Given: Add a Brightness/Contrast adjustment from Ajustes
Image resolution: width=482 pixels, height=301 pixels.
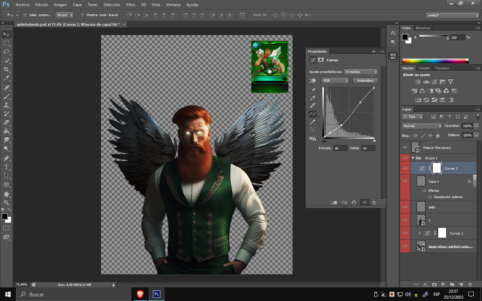Looking at the screenshot, I should coord(418,82).
